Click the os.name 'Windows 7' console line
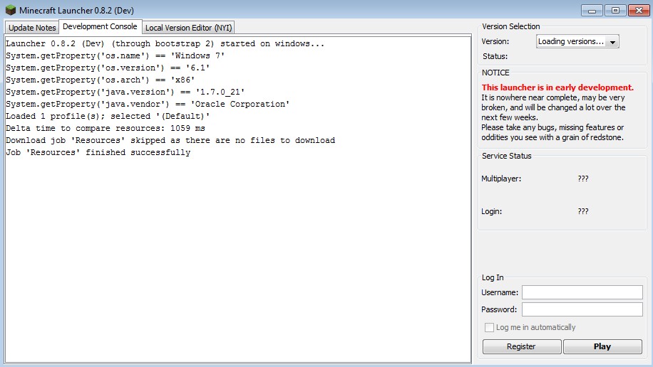 pos(115,55)
